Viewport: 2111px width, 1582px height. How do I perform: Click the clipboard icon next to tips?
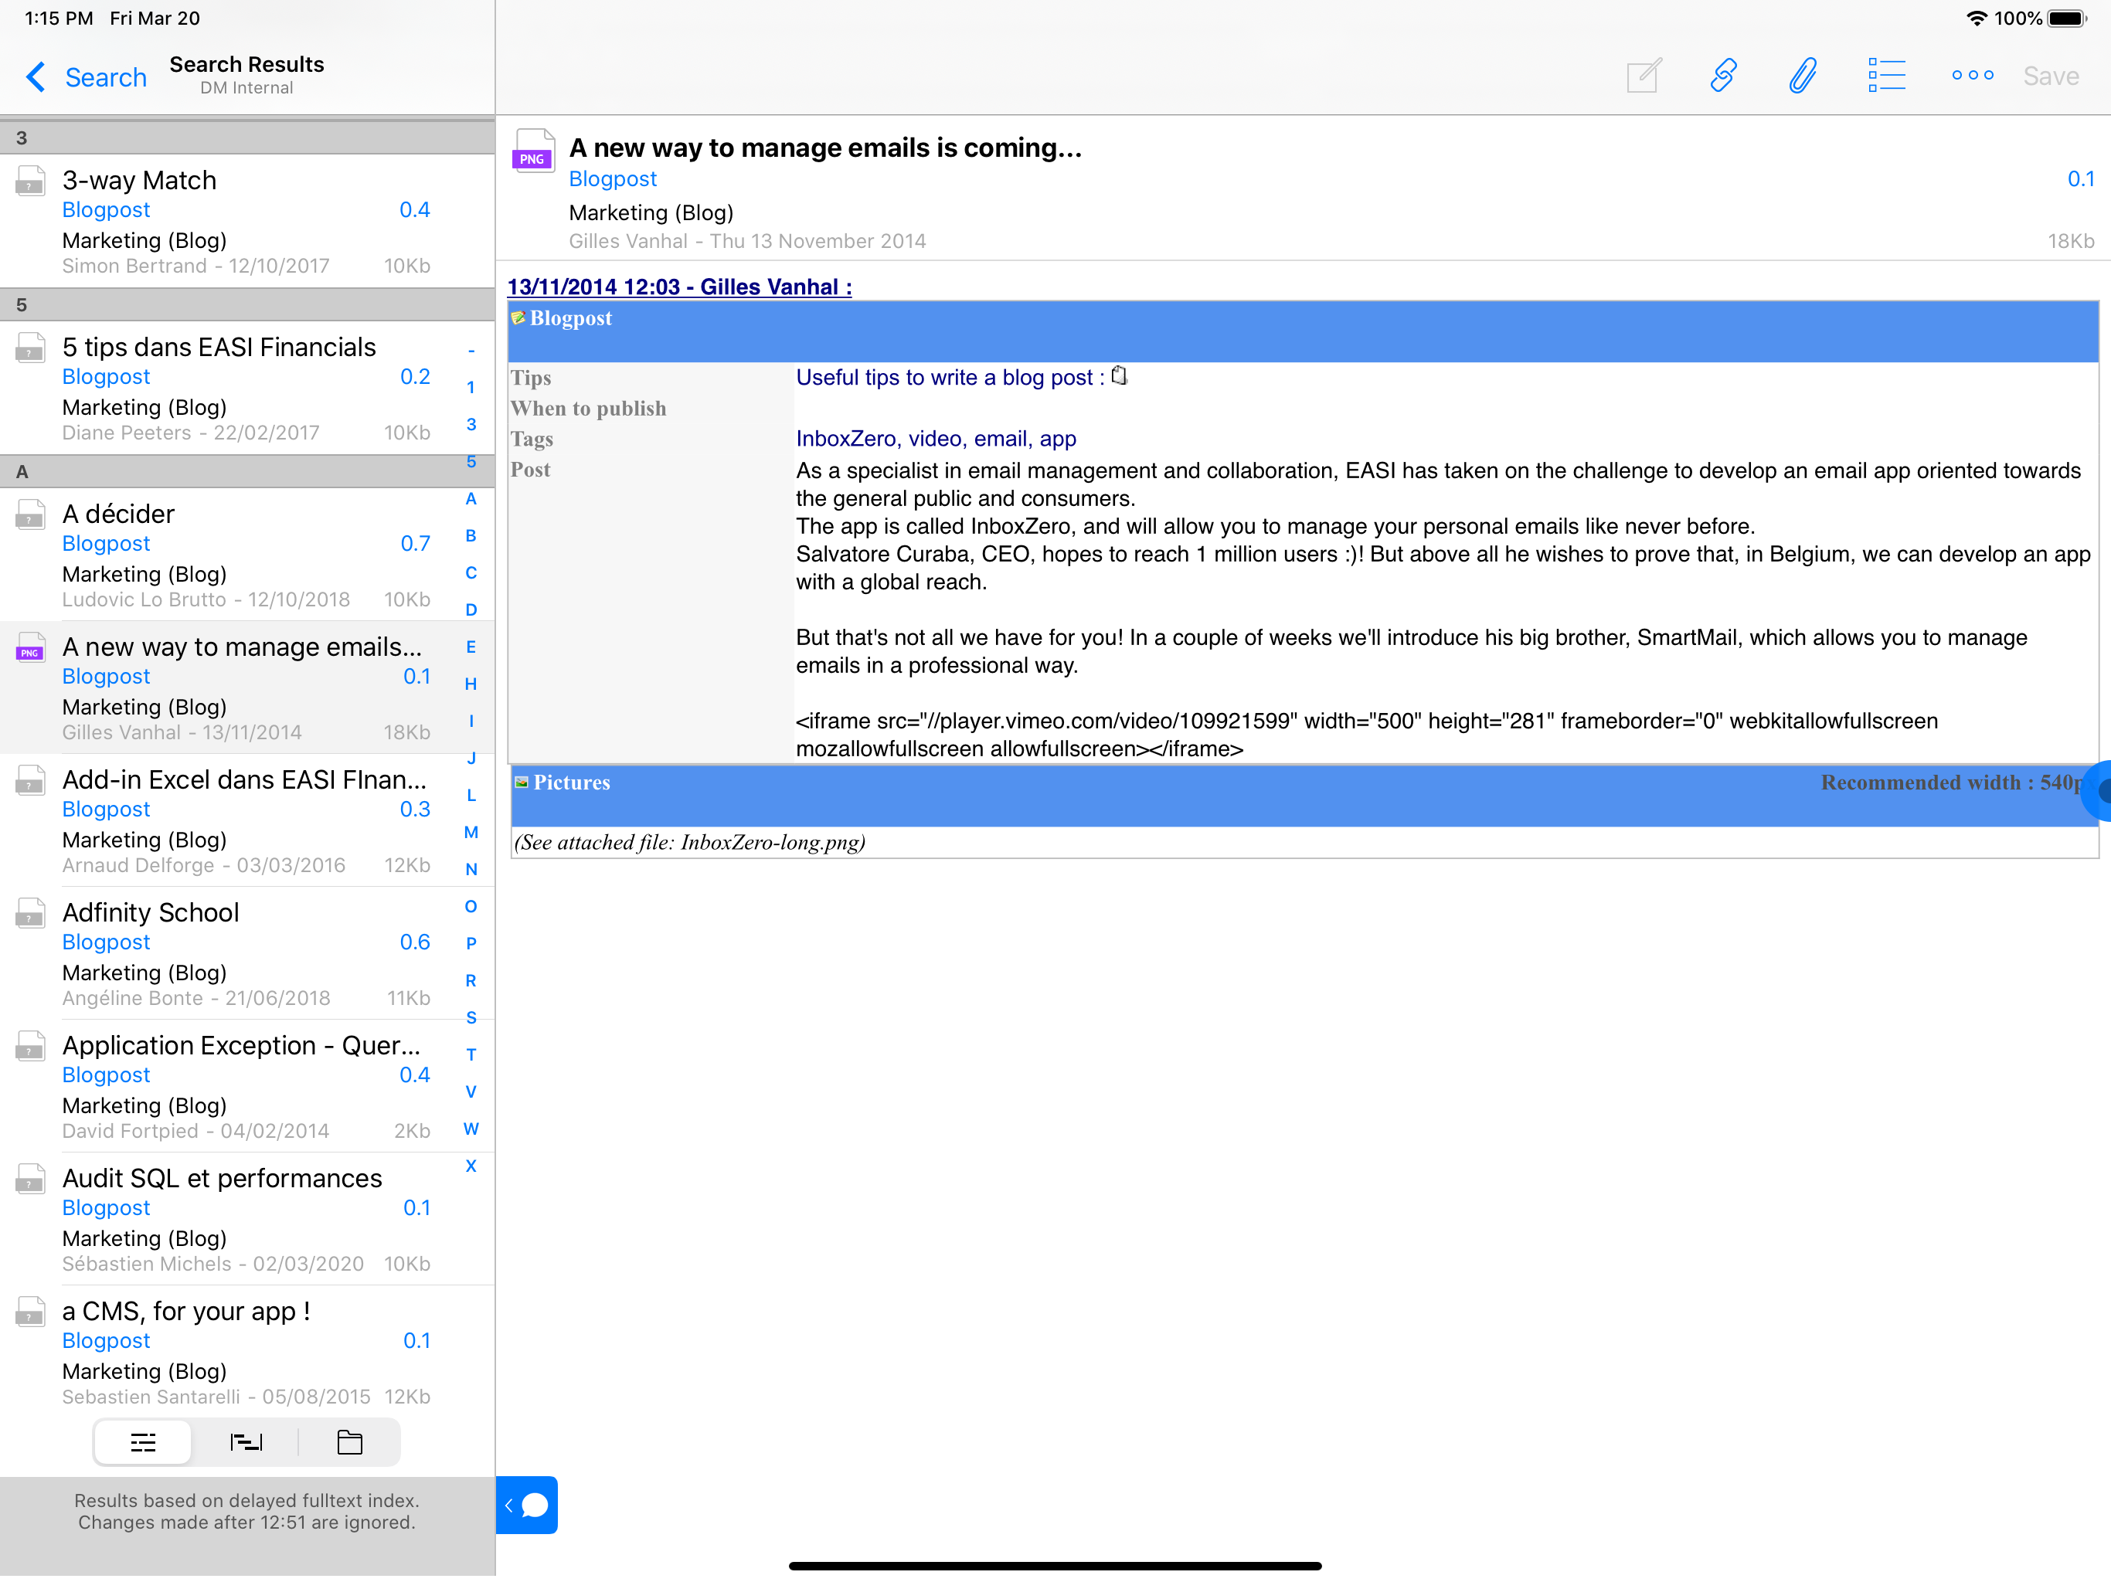pyautogui.click(x=1120, y=376)
